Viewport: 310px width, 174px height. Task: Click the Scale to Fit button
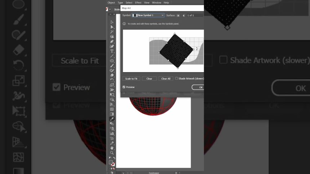coord(131,78)
